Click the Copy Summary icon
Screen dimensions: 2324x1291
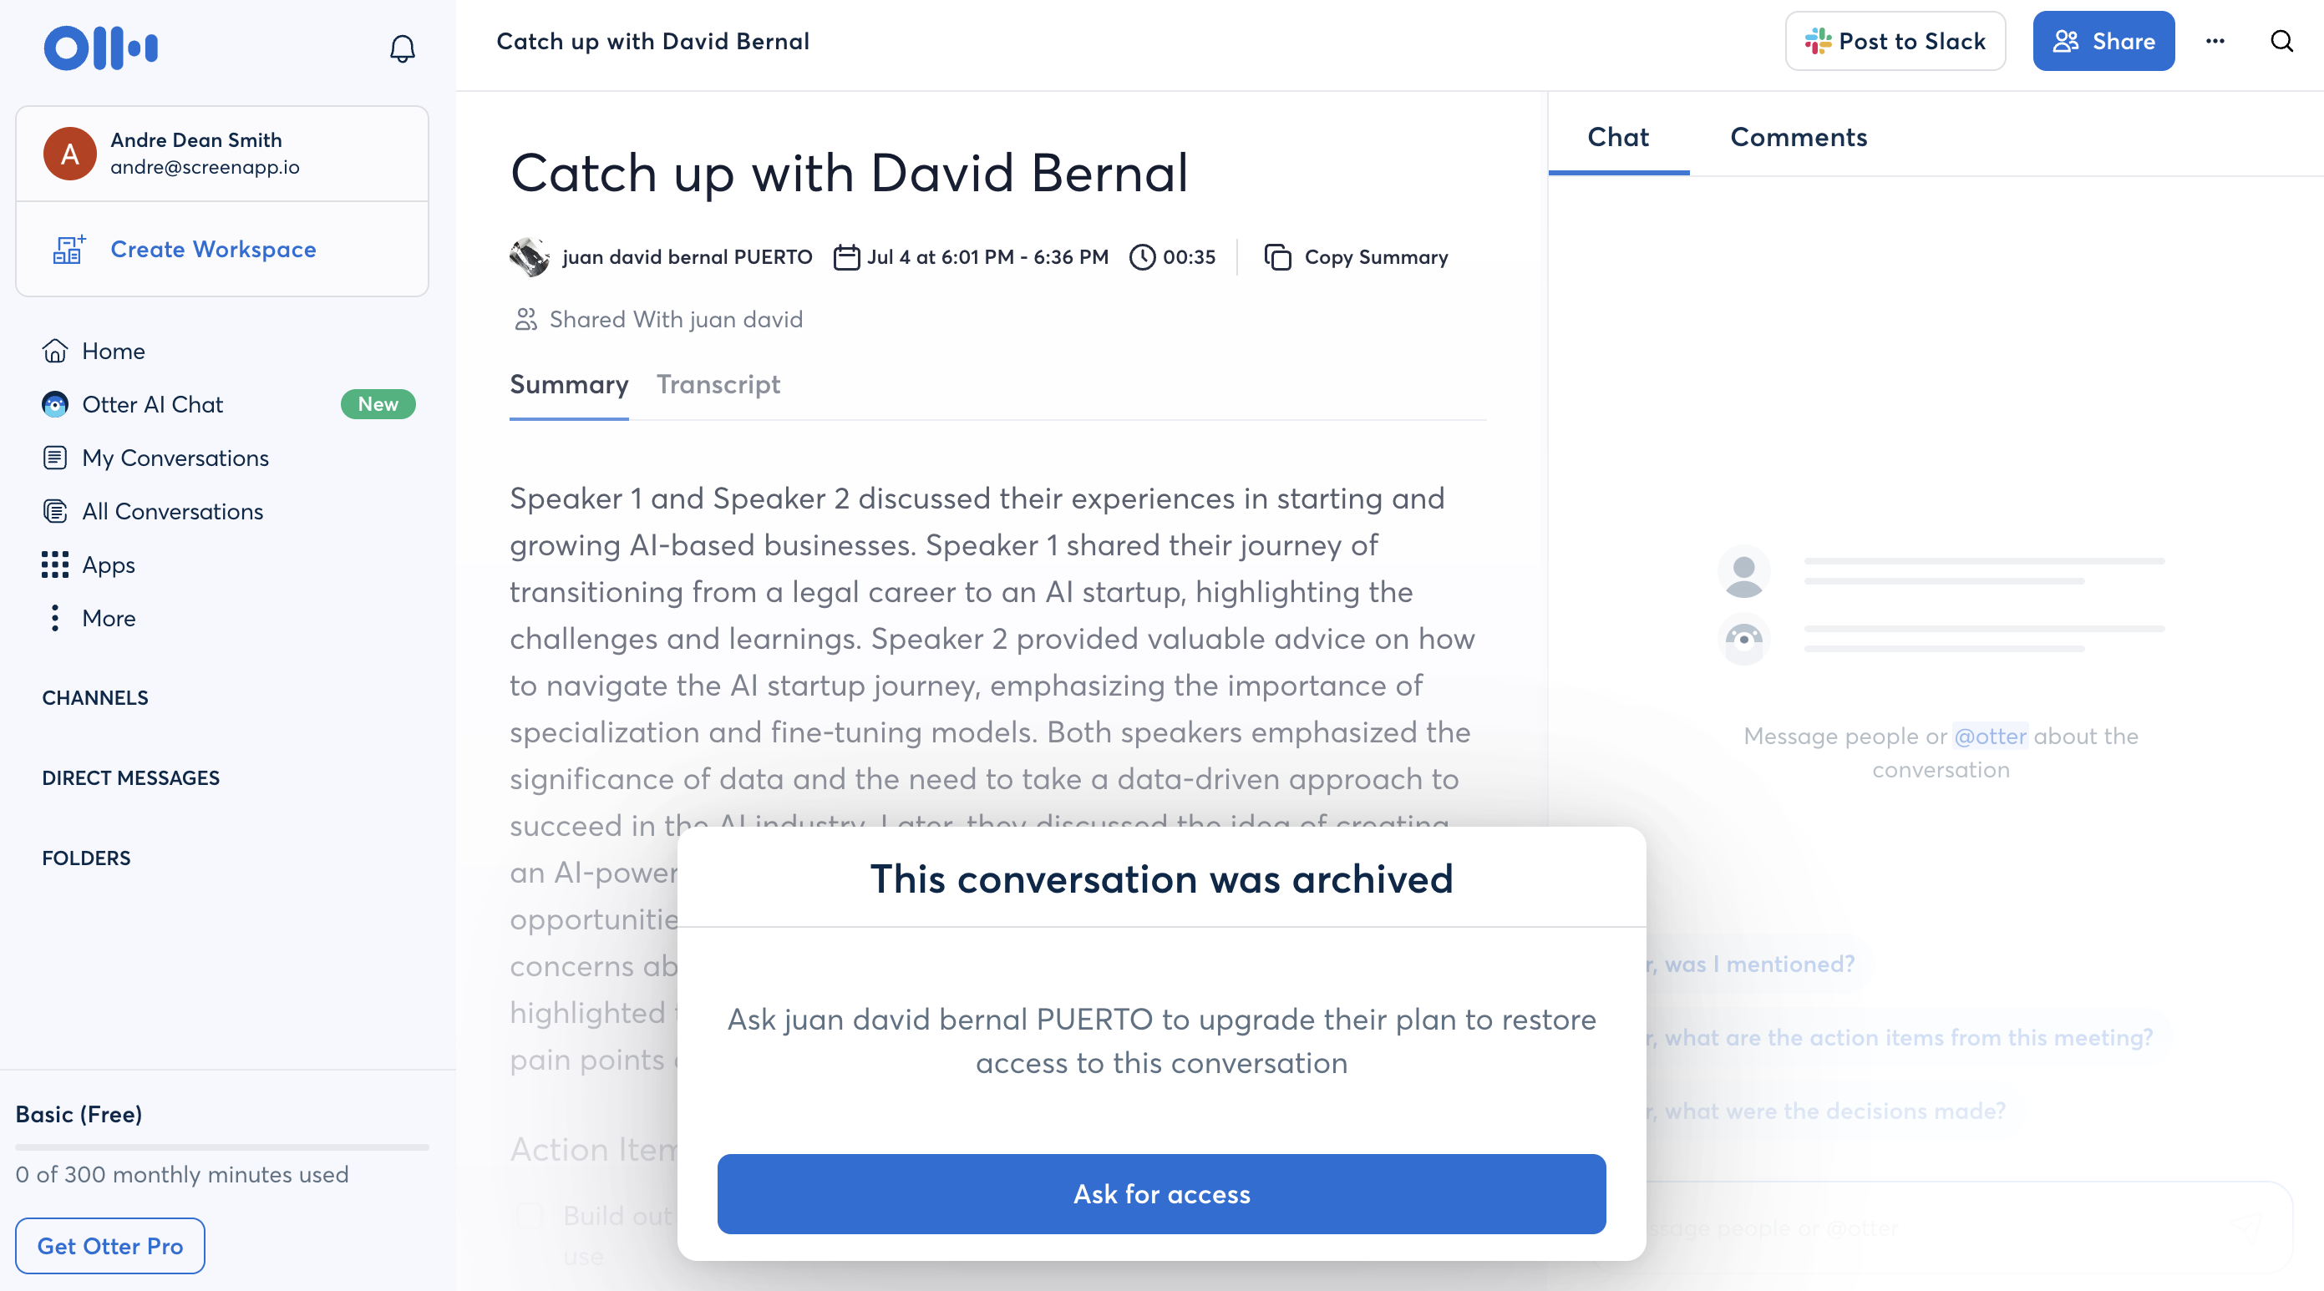pyautogui.click(x=1277, y=257)
